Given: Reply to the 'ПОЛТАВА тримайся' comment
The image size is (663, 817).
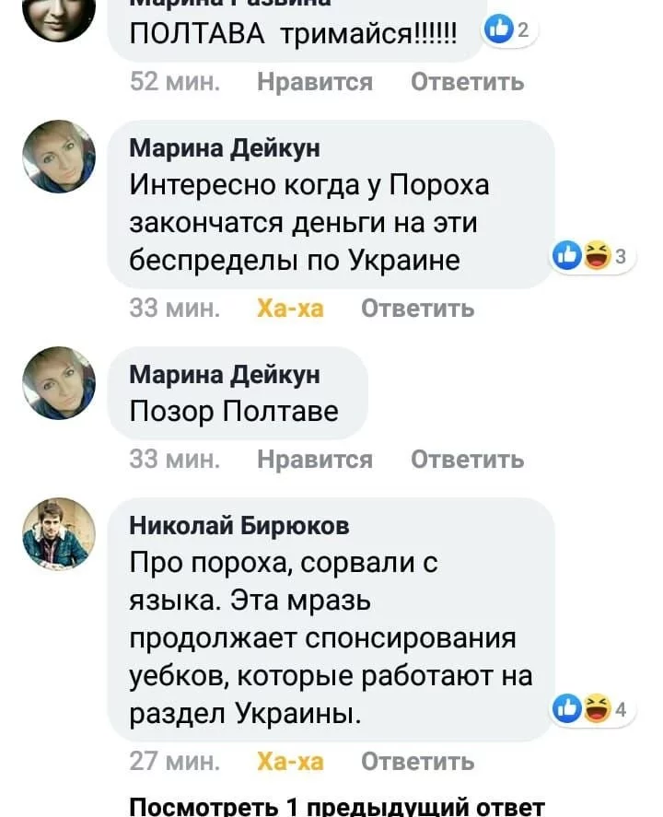Looking at the screenshot, I should [467, 82].
